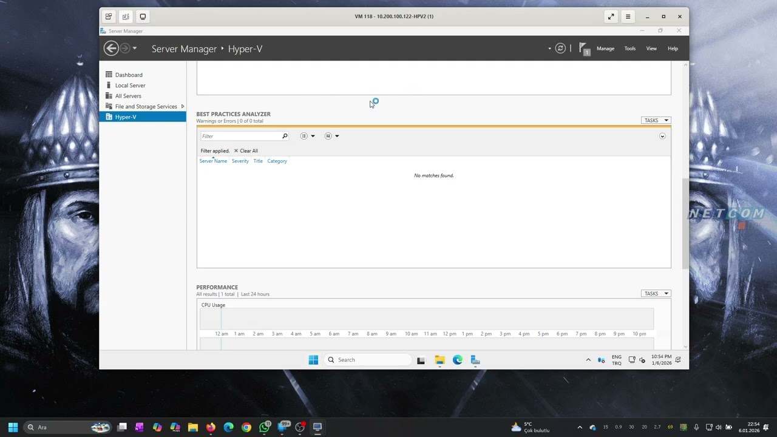Viewport: 777px width, 437px height.
Task: Open navigation history dropdown beside forward arrow
Action: tap(135, 49)
